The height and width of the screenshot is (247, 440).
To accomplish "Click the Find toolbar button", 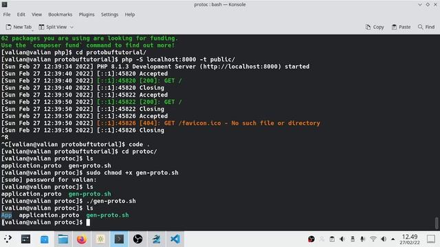I will [x=426, y=27].
